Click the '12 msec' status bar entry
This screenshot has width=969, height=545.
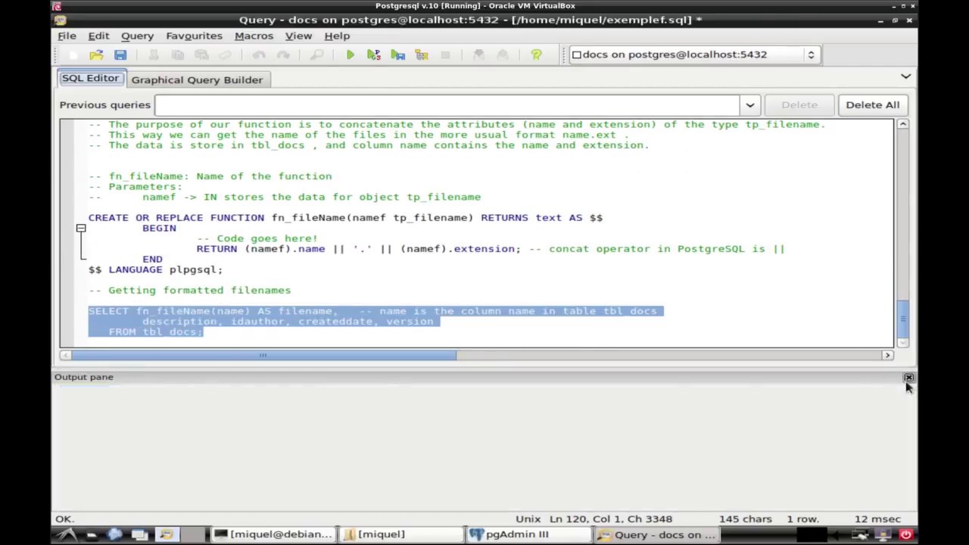(877, 519)
